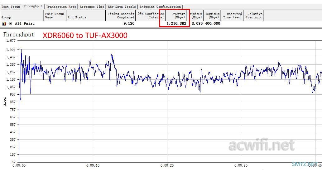Click the 1,677 y-axis label

tap(11, 40)
